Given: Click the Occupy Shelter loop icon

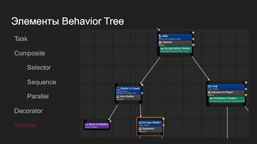Looking at the screenshot, I should [140, 123].
